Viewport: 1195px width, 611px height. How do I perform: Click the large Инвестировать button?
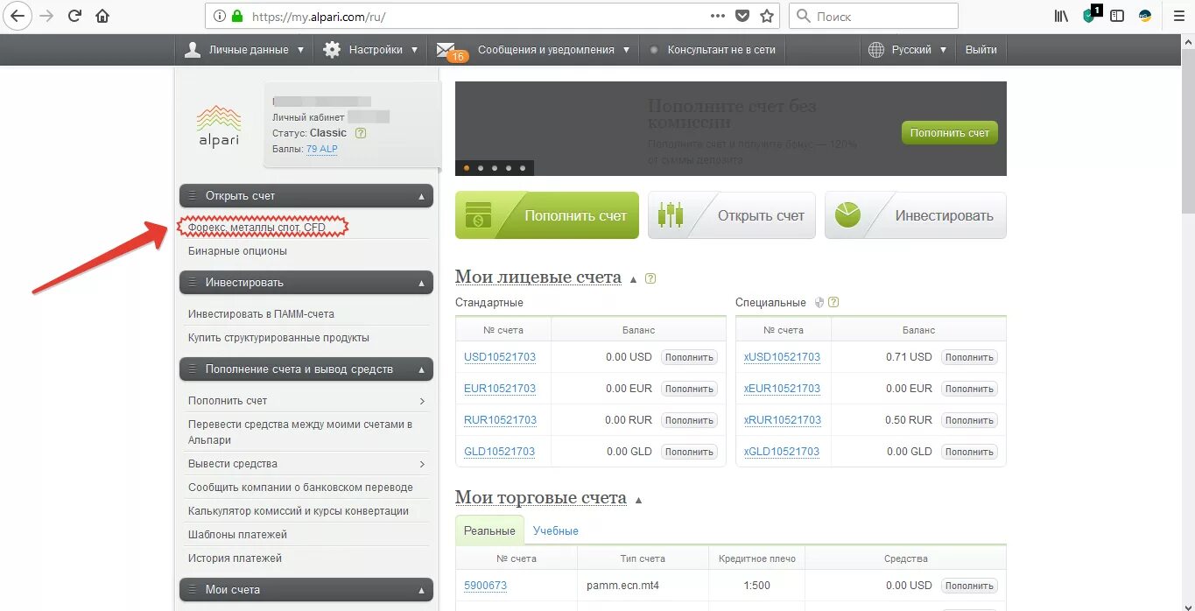point(916,215)
